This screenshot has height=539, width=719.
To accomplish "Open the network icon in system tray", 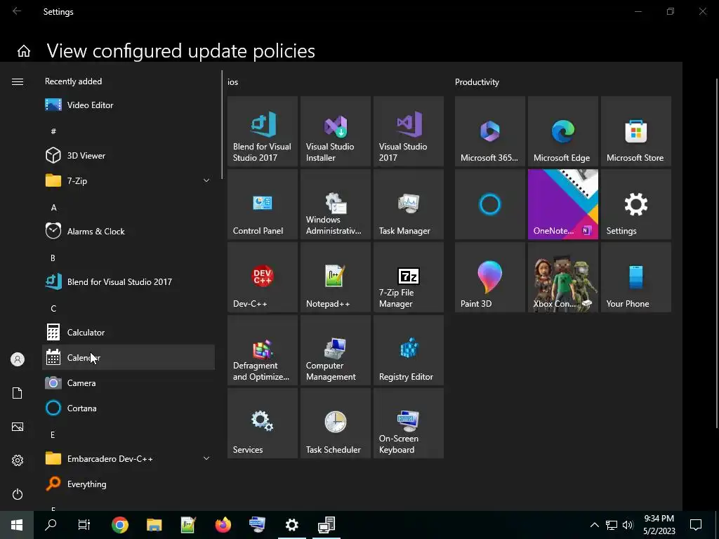I will (x=612, y=525).
